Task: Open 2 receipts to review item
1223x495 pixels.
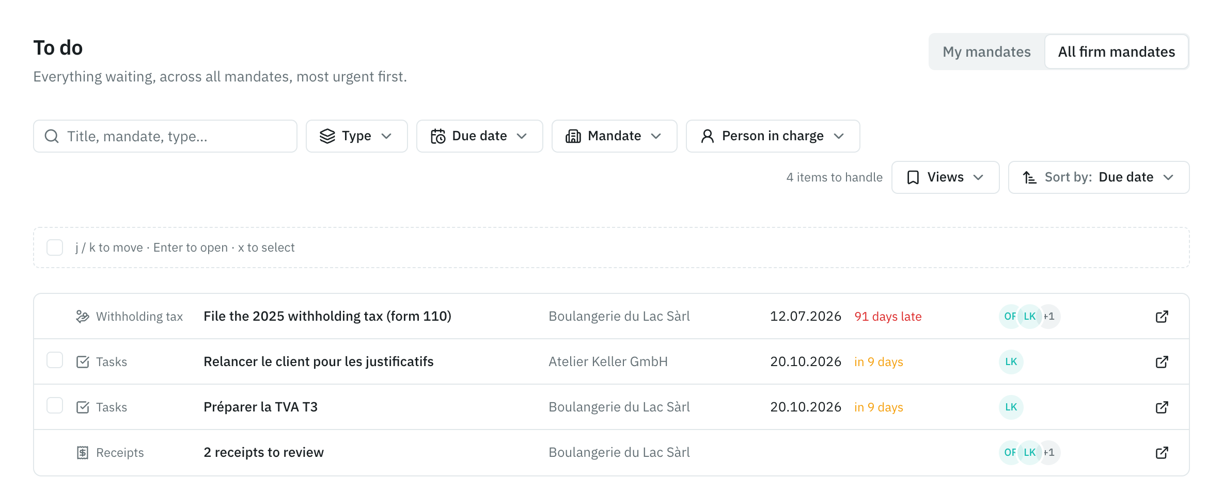Action: coord(264,453)
